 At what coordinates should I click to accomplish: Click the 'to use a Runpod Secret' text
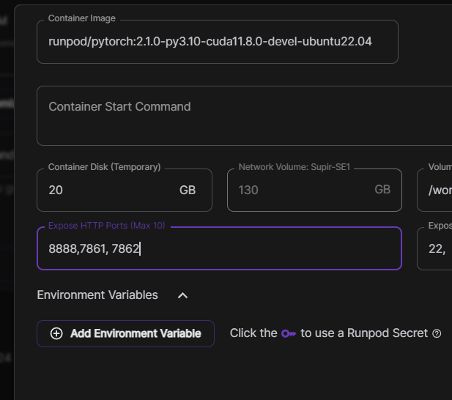click(363, 333)
